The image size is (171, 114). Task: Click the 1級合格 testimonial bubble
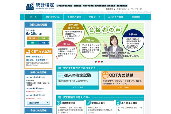point(67,50)
